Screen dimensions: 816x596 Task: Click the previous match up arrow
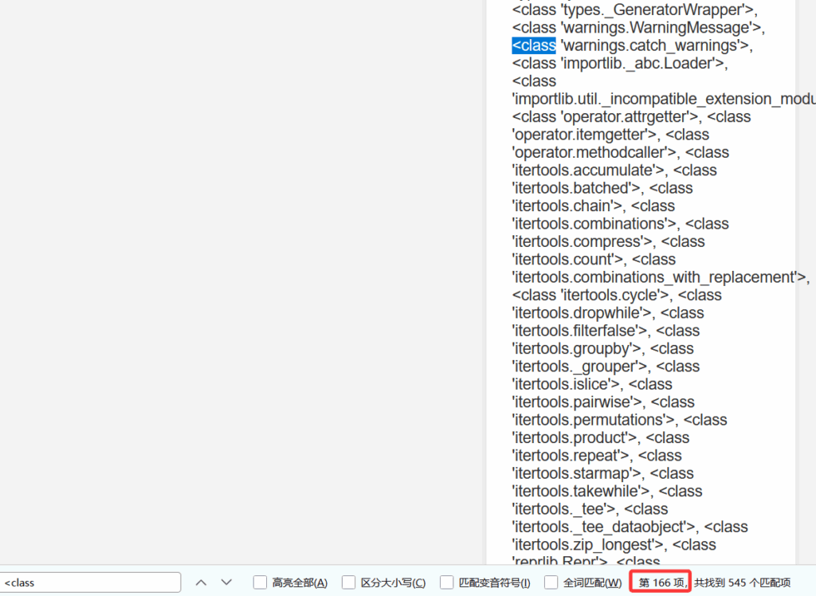click(201, 582)
